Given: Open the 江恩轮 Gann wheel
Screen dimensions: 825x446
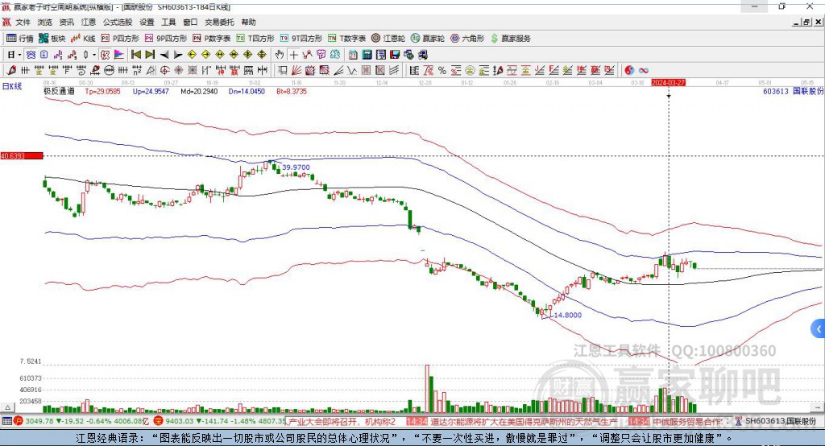Looking at the screenshot, I should pyautogui.click(x=388, y=39).
